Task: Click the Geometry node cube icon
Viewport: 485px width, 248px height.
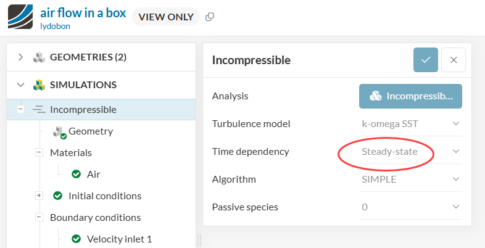Action: pos(59,131)
